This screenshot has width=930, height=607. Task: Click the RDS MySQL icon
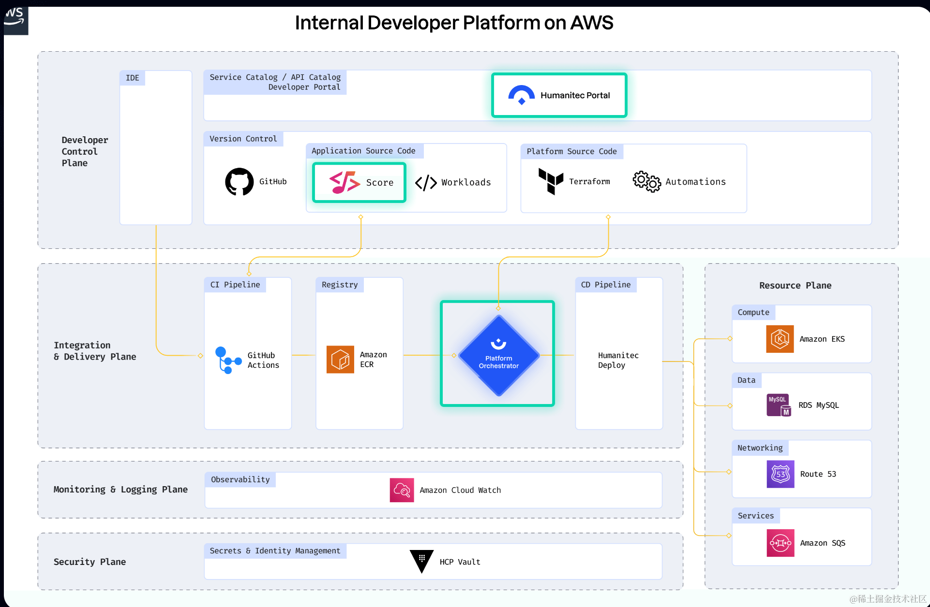779,405
